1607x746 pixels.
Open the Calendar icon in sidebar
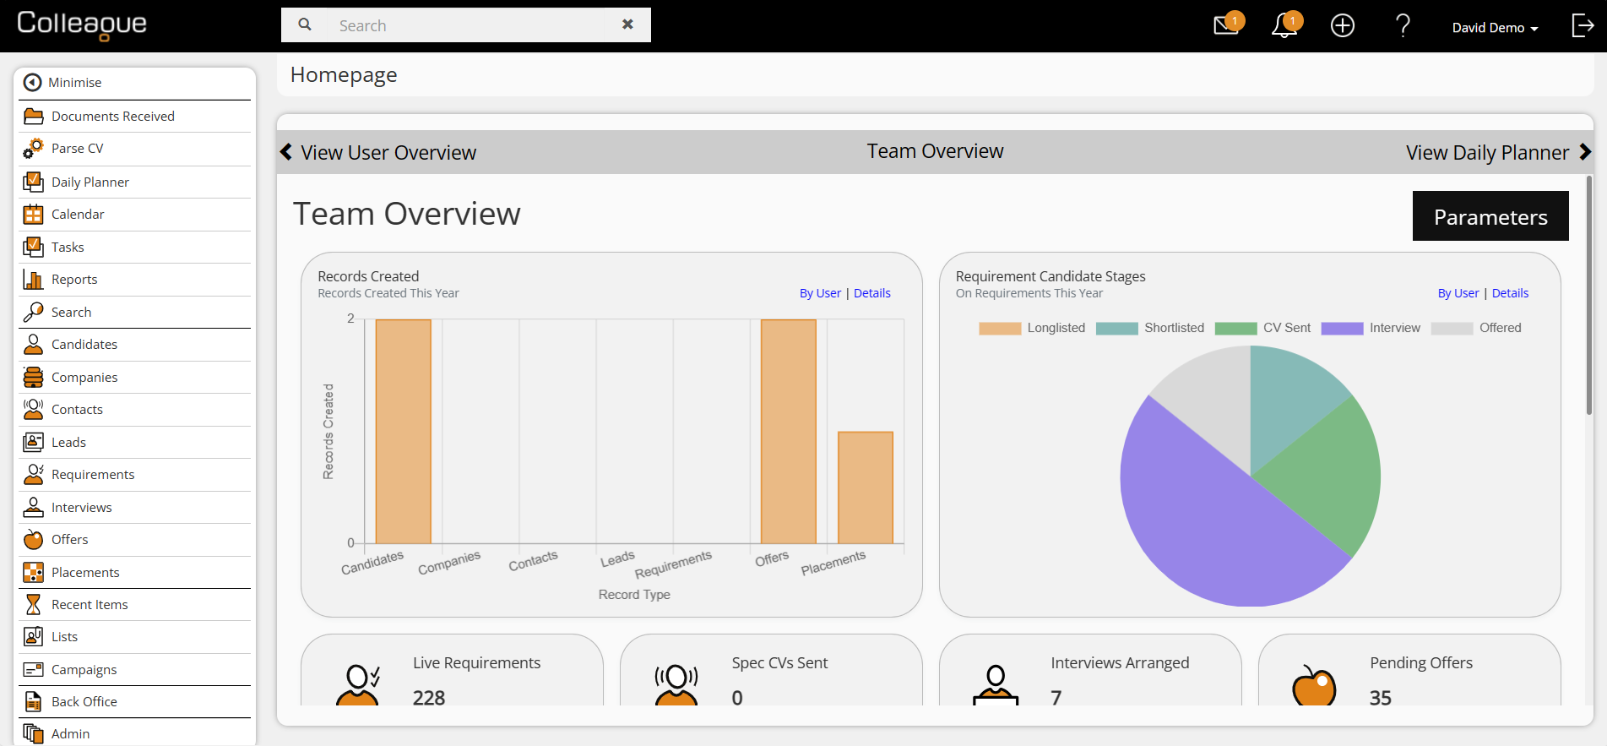point(33,215)
